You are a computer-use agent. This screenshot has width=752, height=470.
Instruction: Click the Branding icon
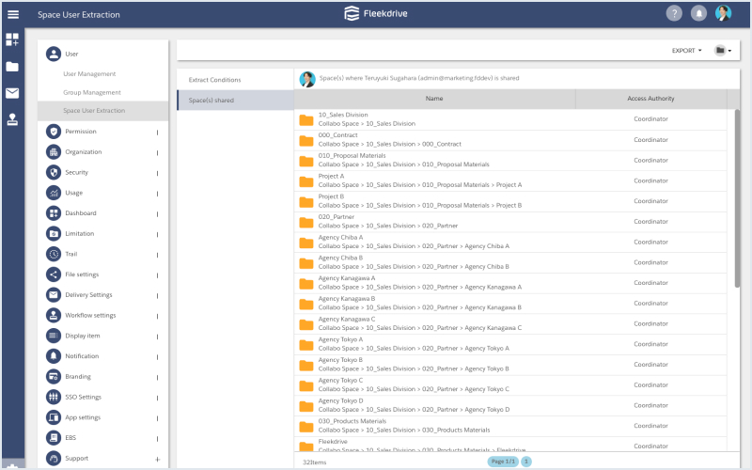tap(54, 377)
